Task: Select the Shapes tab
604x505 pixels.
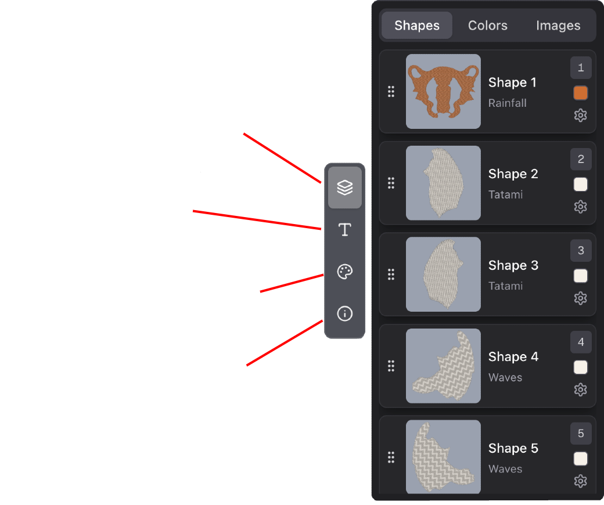Action: point(416,25)
